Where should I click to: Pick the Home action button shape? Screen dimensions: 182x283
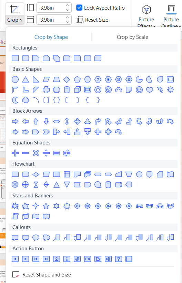pyautogui.click(x=57, y=259)
